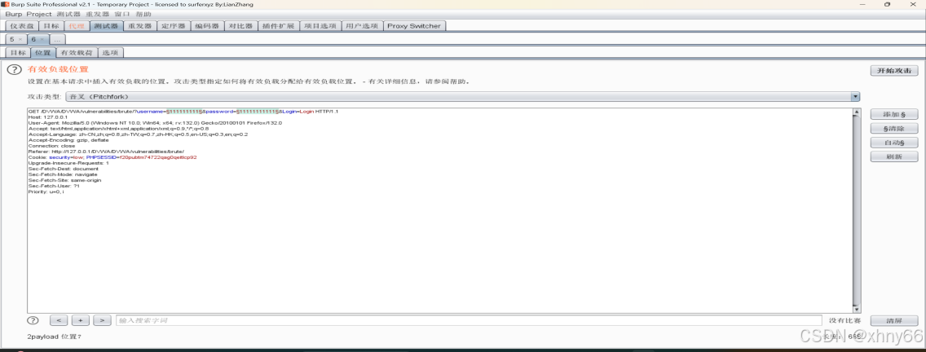Click the User-Agent header line

tap(155, 123)
